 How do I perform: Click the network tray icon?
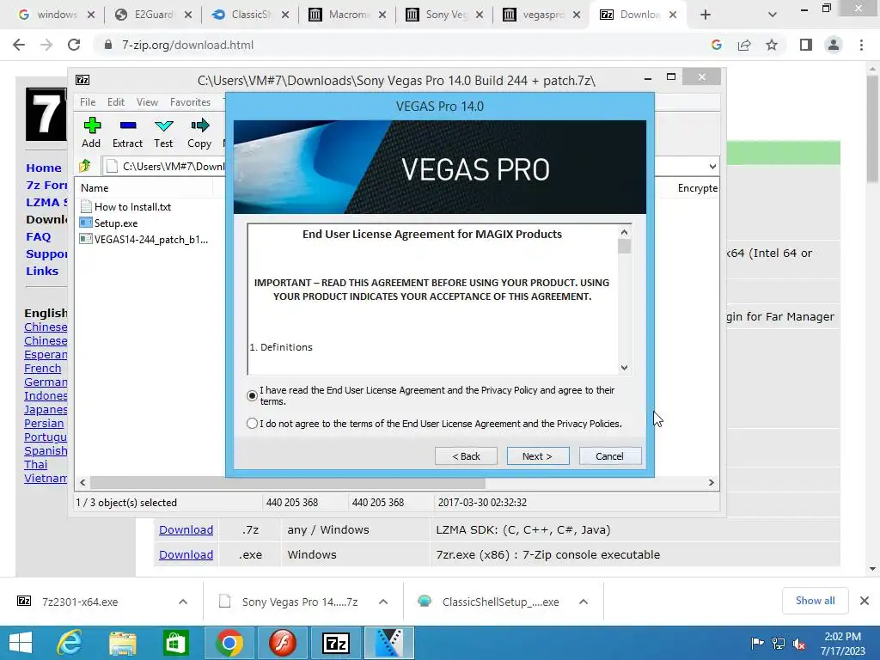point(779,643)
